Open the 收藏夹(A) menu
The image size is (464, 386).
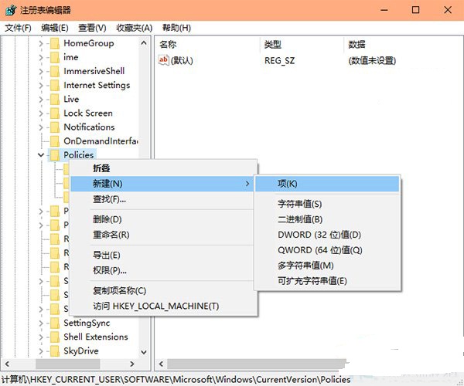(135, 28)
